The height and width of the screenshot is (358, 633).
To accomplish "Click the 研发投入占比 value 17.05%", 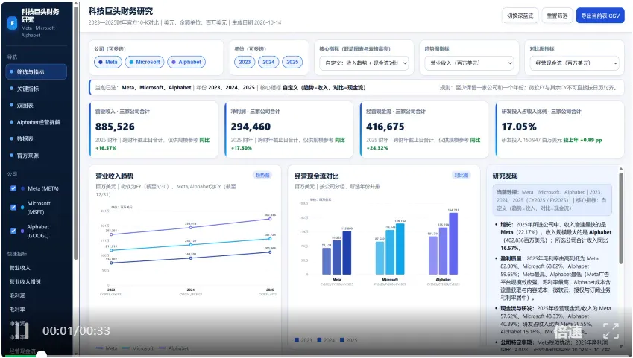I will tap(519, 127).
